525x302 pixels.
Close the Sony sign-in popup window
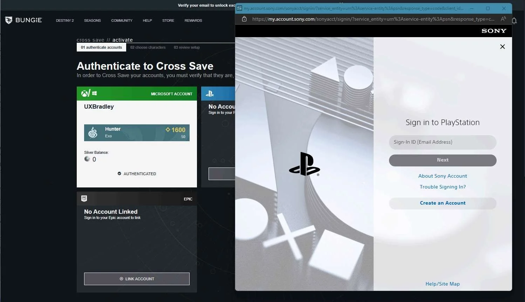(504, 8)
